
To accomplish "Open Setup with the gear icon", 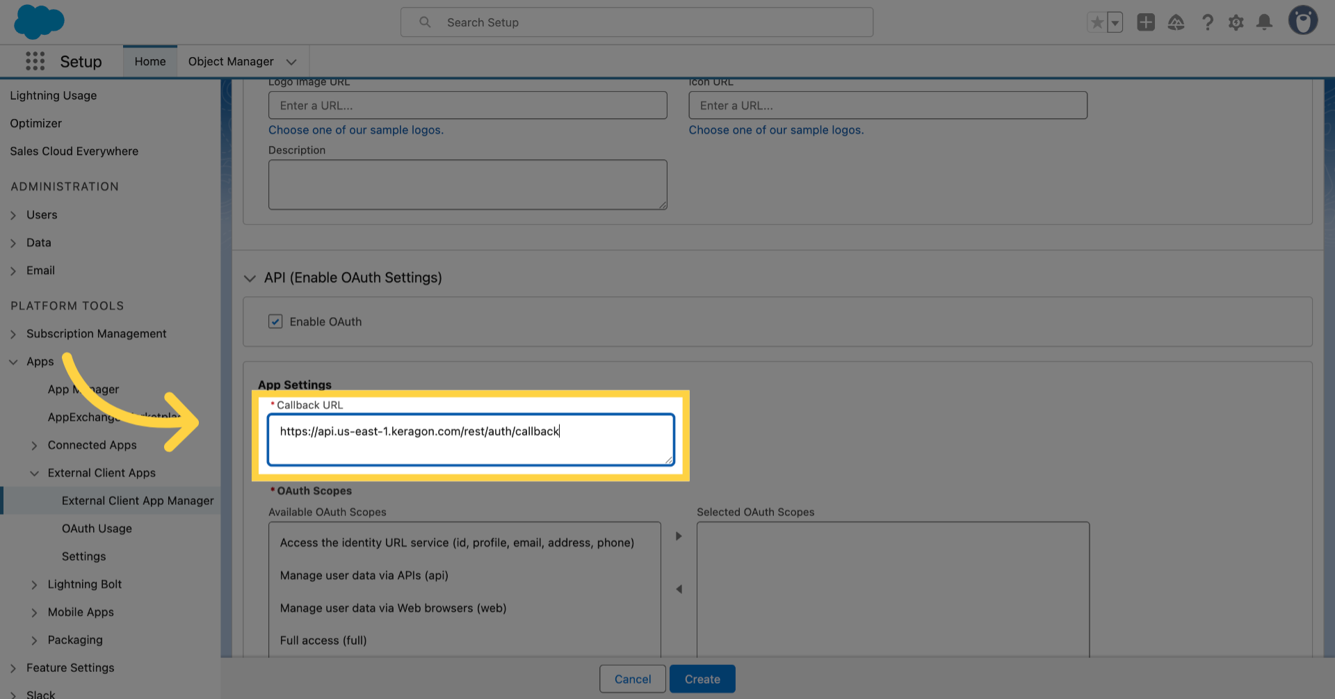I will click(1236, 22).
